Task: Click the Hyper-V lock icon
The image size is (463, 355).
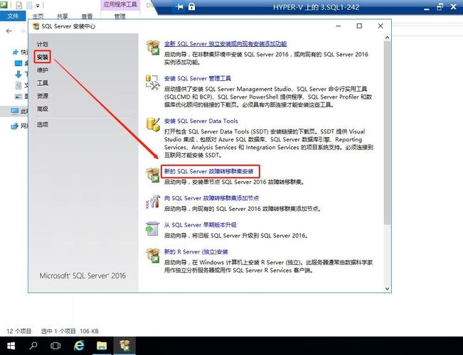Action: pyautogui.click(x=191, y=6)
